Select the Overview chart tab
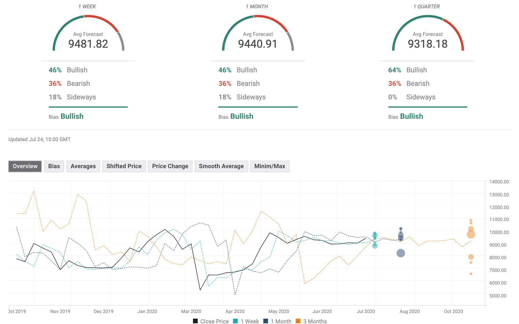 click(25, 166)
